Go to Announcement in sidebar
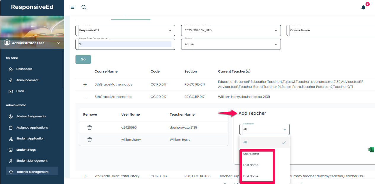The height and width of the screenshot is (184, 375). (x=27, y=80)
